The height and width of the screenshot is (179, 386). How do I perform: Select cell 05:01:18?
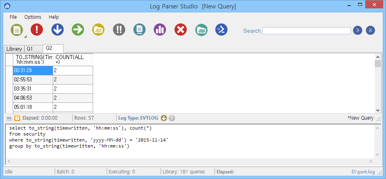[x=33, y=107]
